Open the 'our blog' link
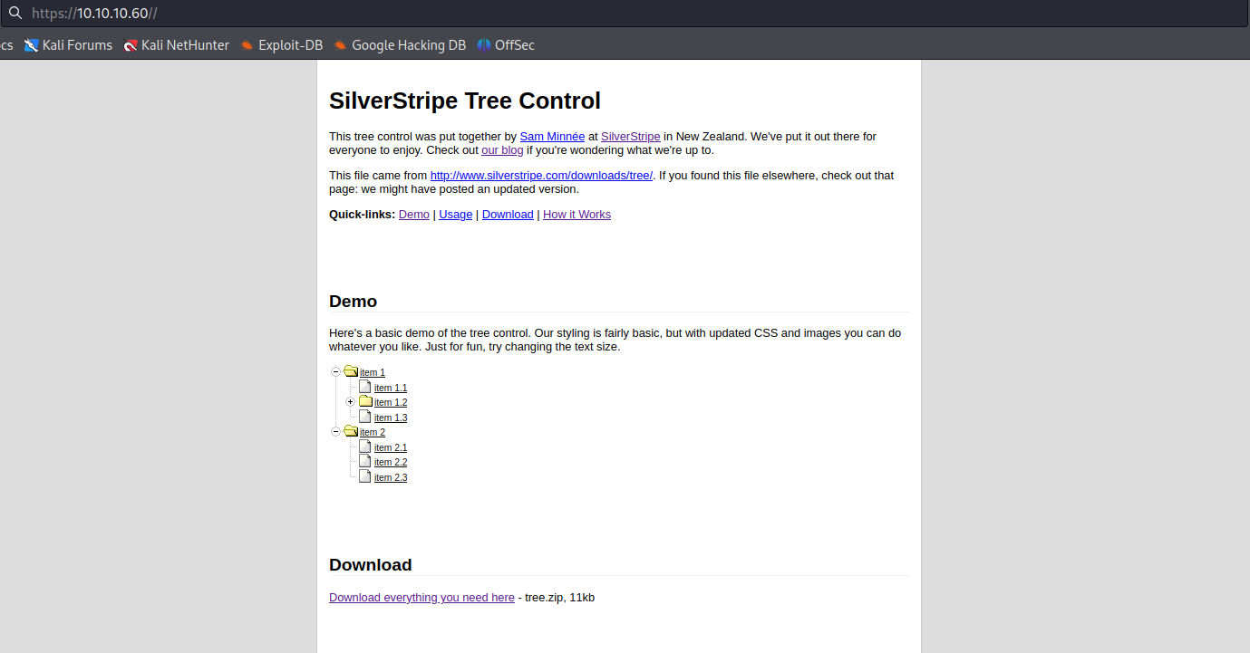The image size is (1250, 653). pyautogui.click(x=502, y=150)
